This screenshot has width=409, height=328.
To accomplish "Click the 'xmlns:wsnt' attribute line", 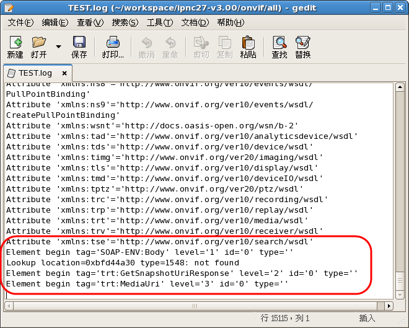I will coord(152,126).
